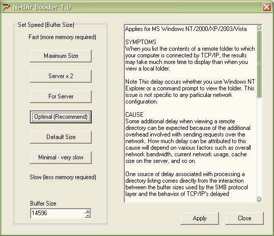Click the CAUSE heading in the info text

(x=134, y=114)
